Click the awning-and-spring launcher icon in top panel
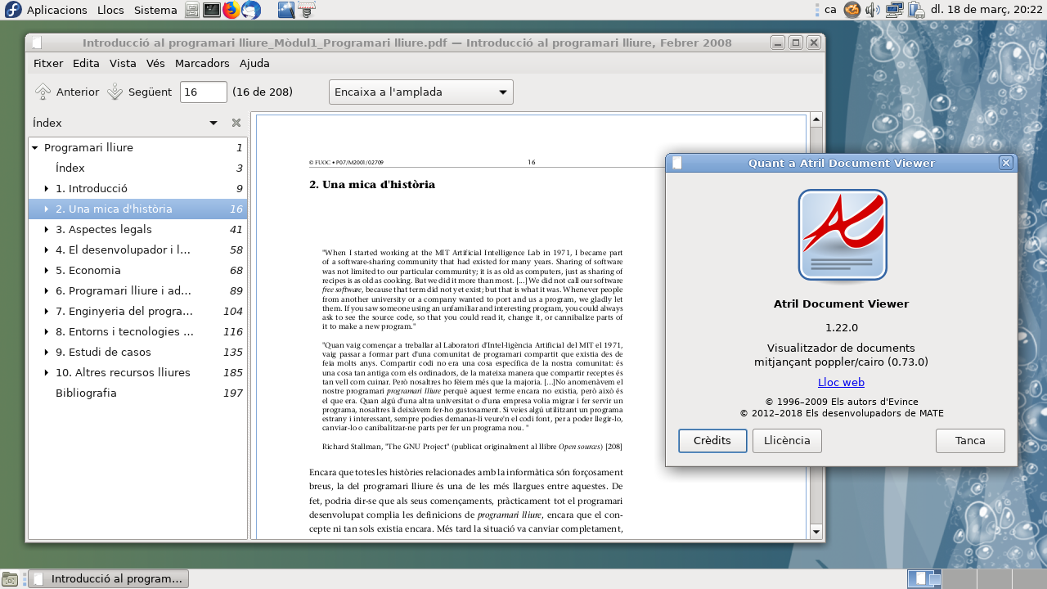 click(x=307, y=10)
